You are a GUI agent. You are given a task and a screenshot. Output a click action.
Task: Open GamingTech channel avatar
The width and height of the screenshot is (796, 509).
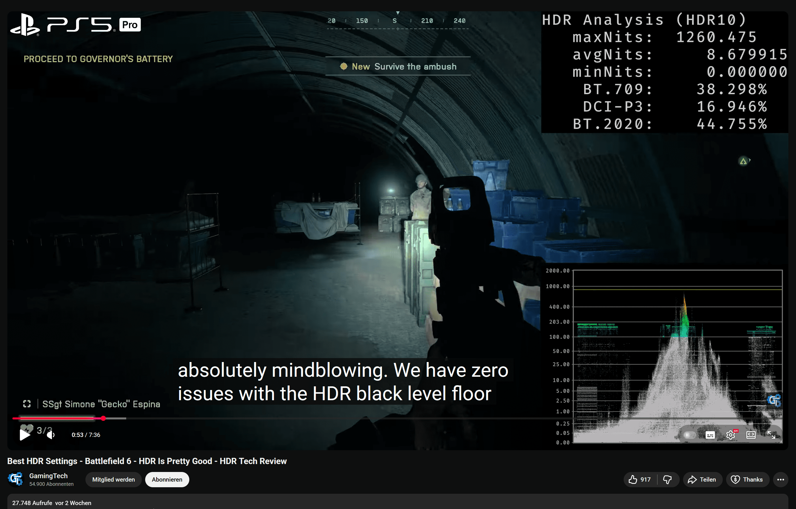coord(16,479)
